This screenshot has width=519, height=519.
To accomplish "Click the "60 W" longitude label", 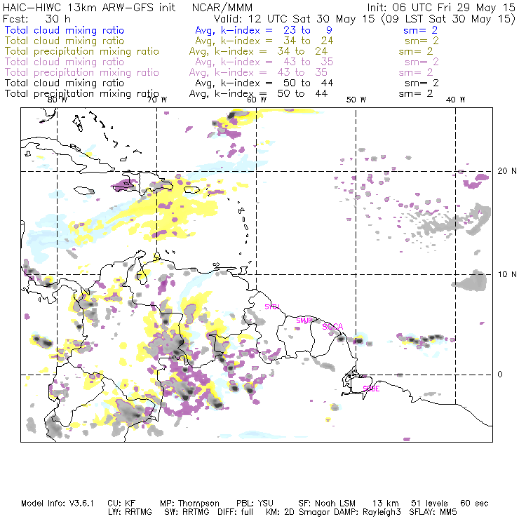I will point(257,100).
